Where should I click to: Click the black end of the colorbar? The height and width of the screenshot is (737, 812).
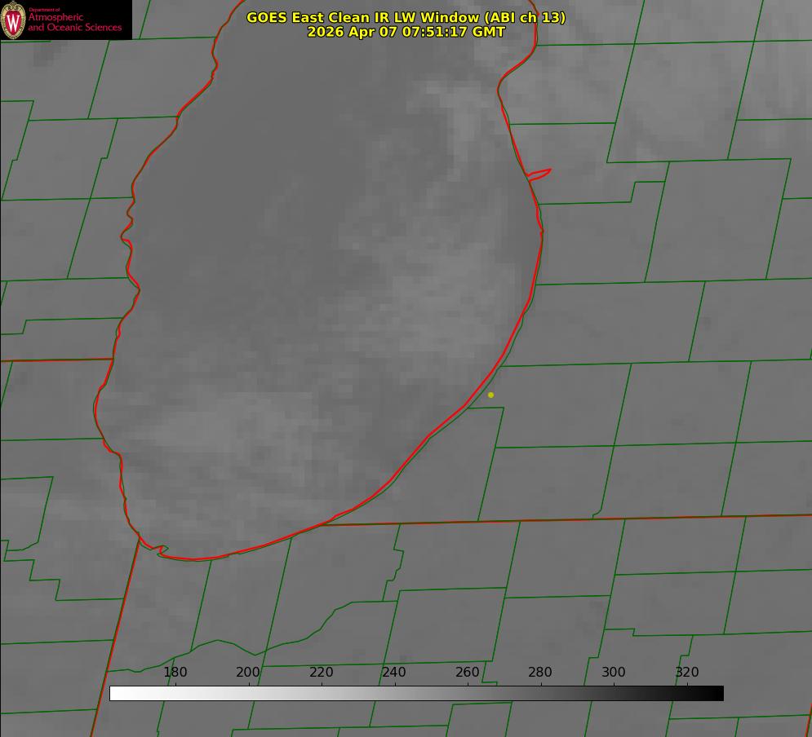click(717, 694)
